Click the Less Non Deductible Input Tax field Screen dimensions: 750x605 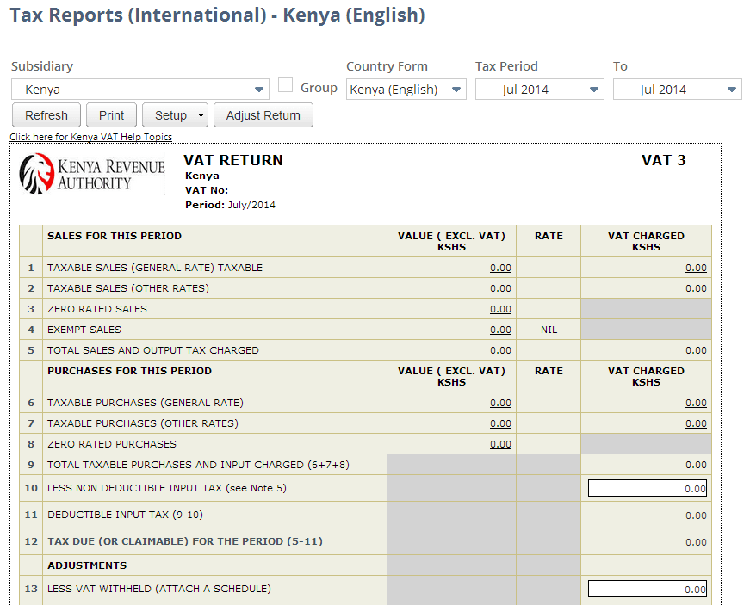pyautogui.click(x=646, y=487)
